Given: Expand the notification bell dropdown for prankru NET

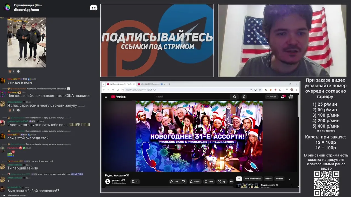Looking at the screenshot, I should [x=135, y=181].
